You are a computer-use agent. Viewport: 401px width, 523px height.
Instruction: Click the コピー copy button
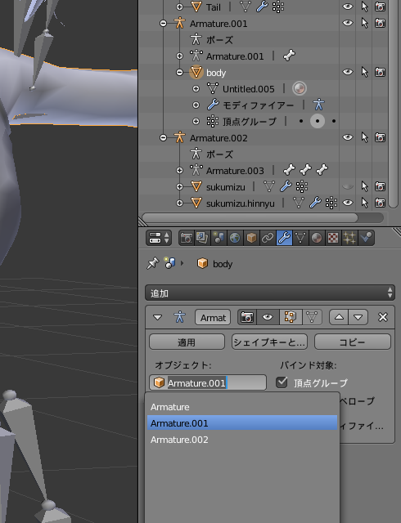point(353,342)
